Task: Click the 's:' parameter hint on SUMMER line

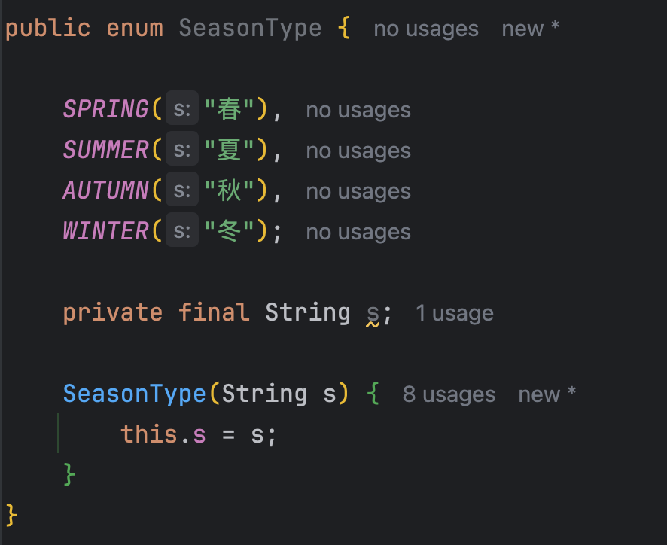Action: point(182,148)
